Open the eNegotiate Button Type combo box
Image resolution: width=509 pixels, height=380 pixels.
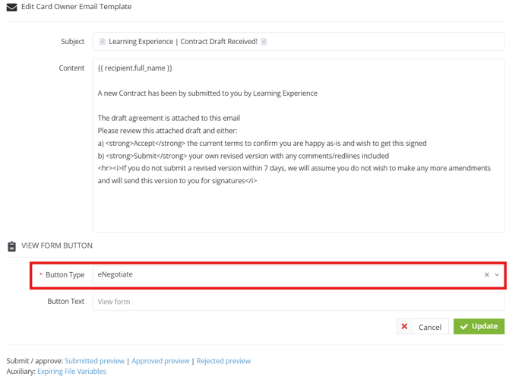(298, 275)
